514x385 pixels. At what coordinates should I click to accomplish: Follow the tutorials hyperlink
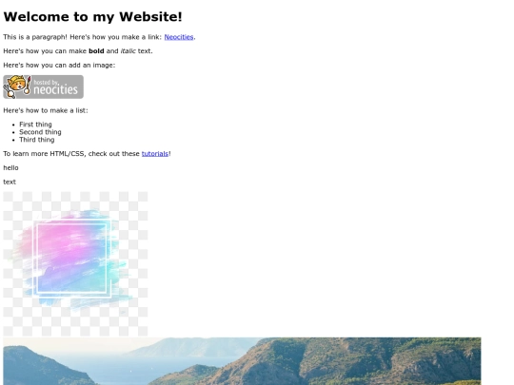coord(155,154)
